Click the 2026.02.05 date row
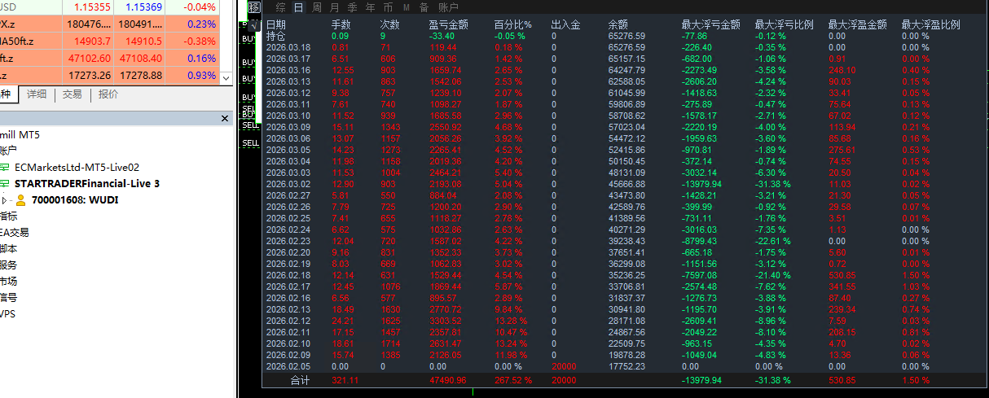 pyautogui.click(x=288, y=366)
